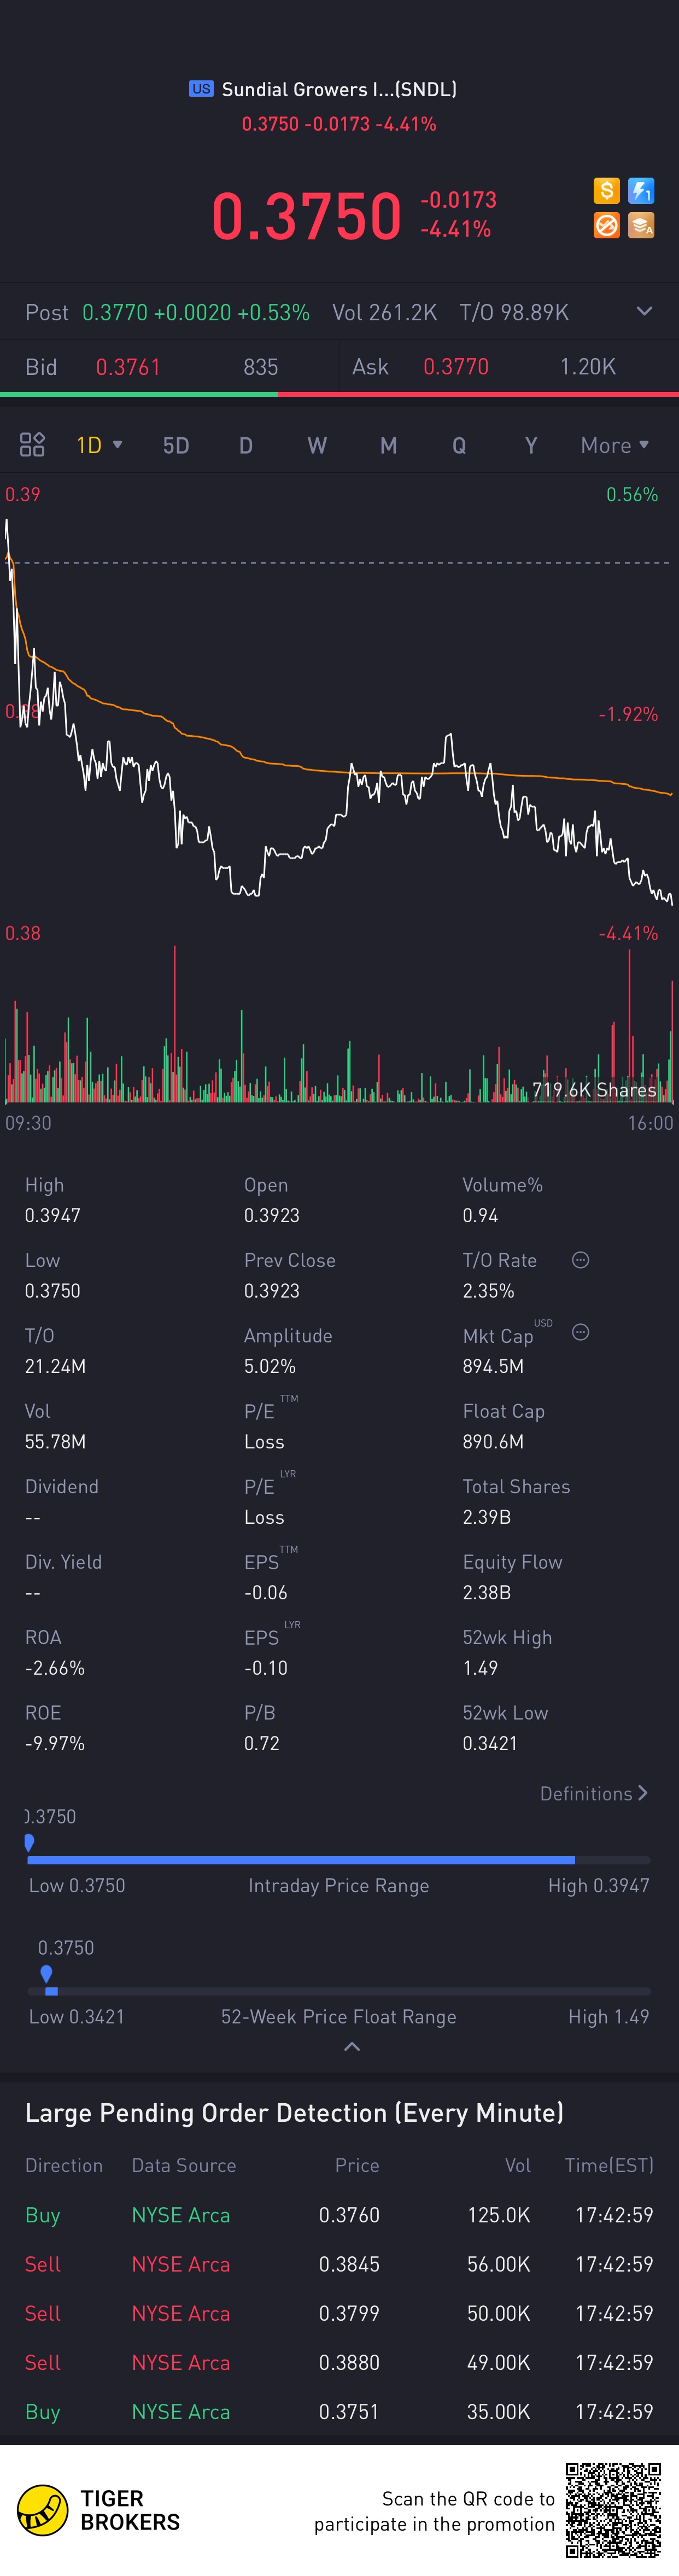Screen dimensions: 679x2576
Task: Tap the Sell order row at 0.3880
Action: click(339, 2362)
